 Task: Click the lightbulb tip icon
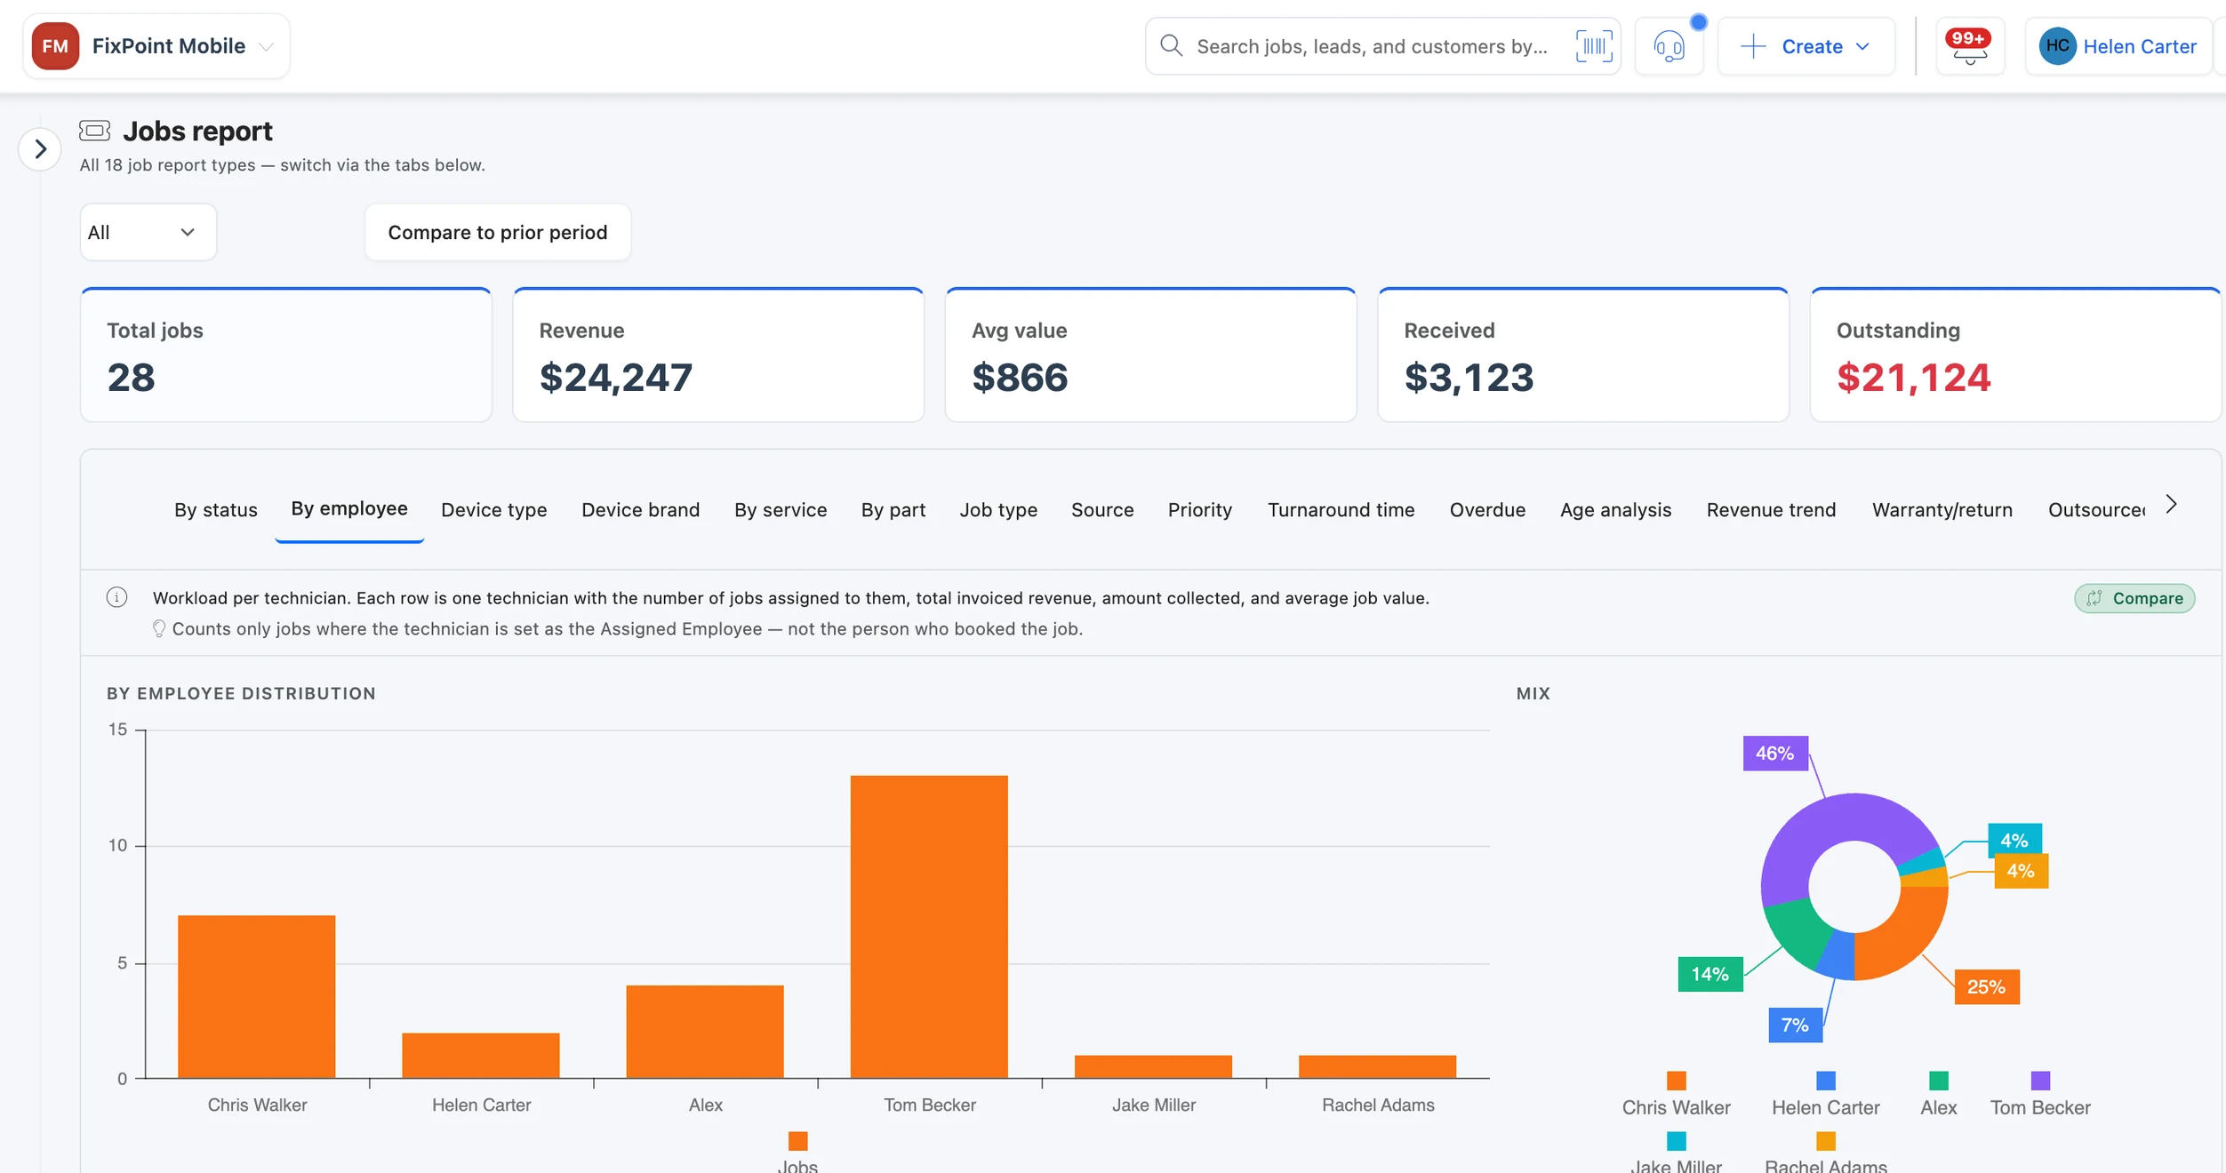(x=159, y=629)
